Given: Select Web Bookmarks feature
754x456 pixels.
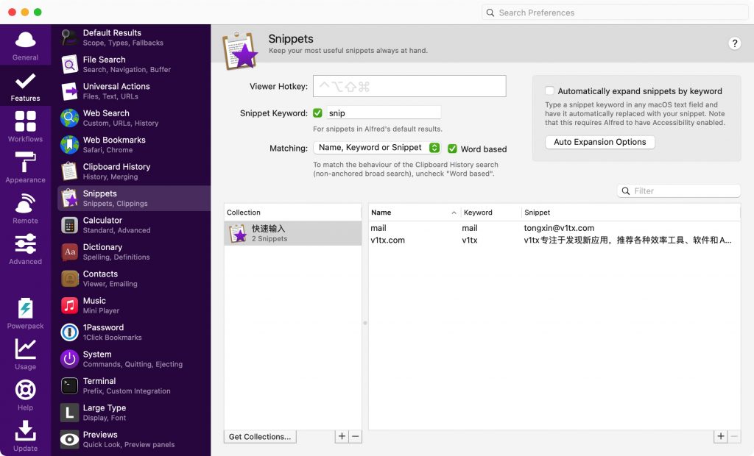Looking at the screenshot, I should pos(134,145).
